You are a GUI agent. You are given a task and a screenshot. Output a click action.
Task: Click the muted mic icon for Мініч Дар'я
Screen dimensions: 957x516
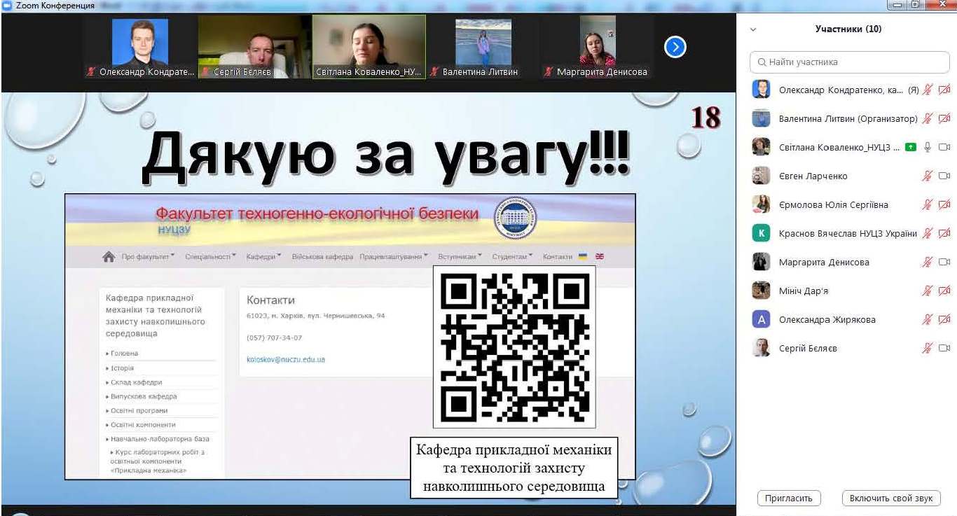[928, 291]
